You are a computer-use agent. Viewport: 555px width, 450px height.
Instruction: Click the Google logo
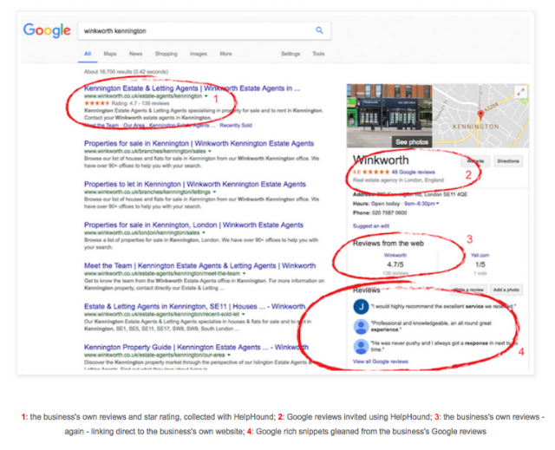click(47, 30)
